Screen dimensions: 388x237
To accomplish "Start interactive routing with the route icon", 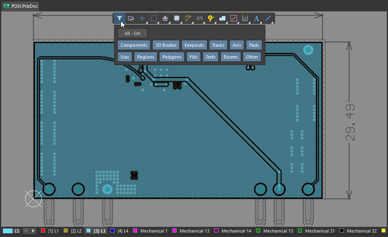I will [x=188, y=18].
